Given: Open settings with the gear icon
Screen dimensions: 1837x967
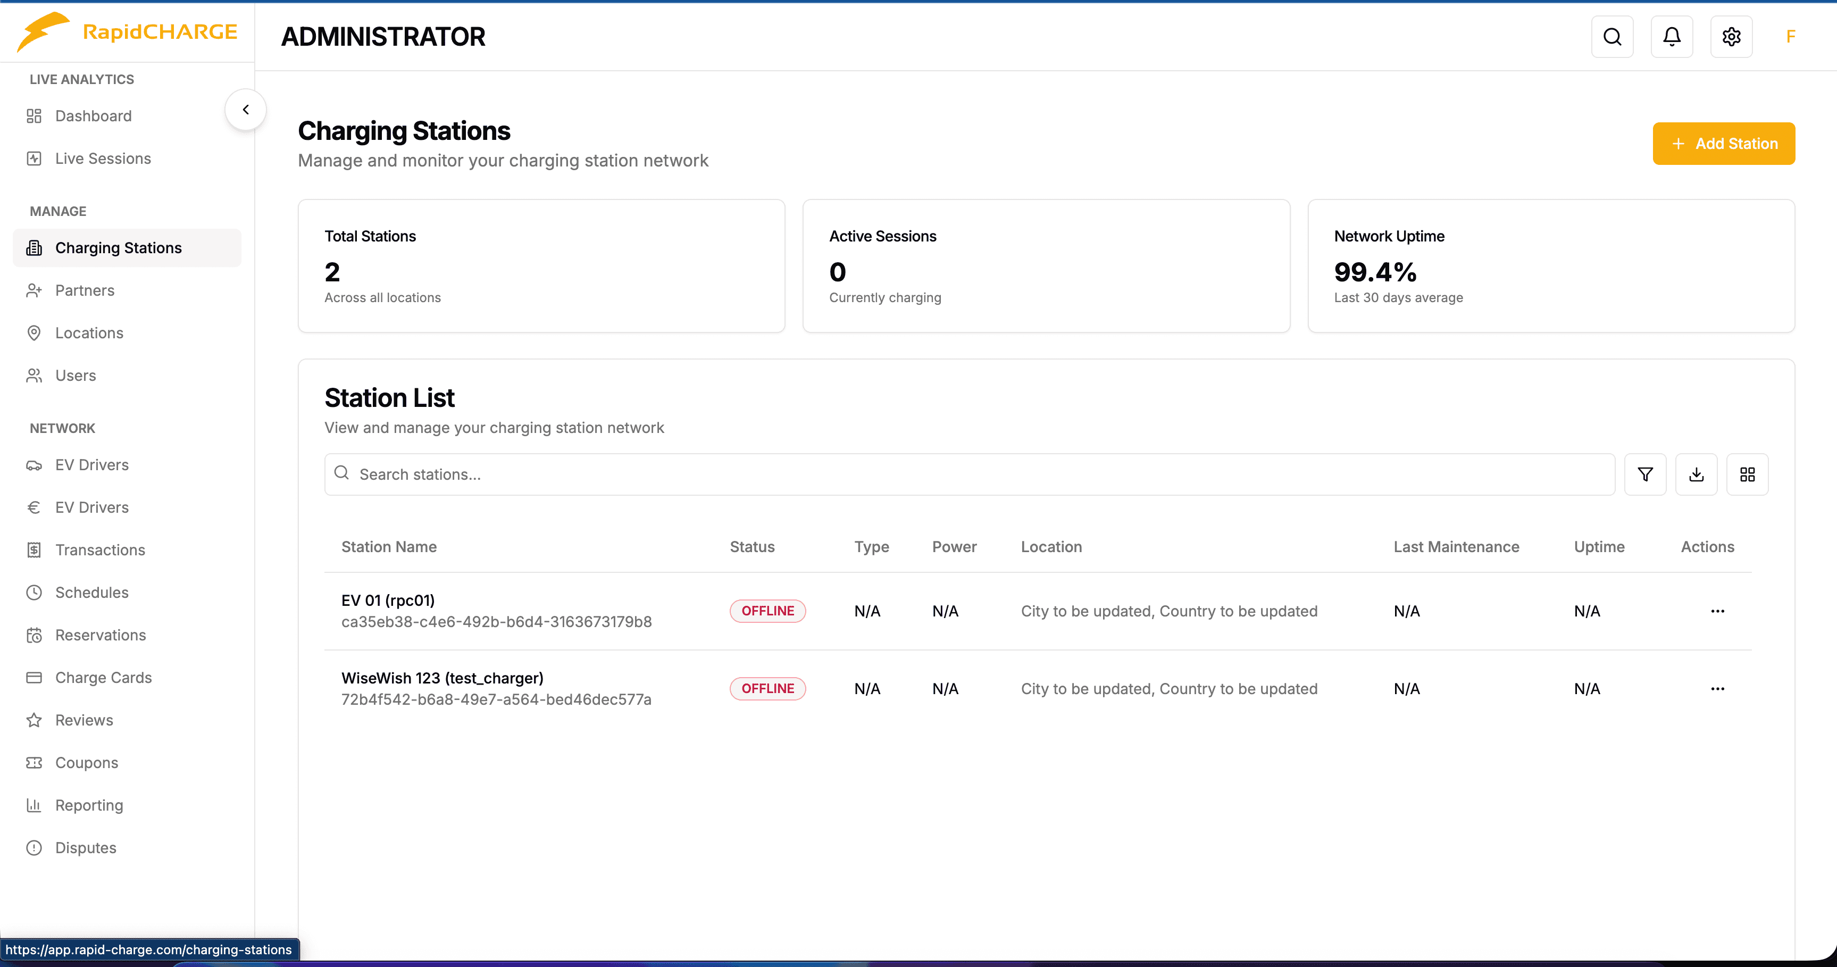Looking at the screenshot, I should (x=1732, y=36).
